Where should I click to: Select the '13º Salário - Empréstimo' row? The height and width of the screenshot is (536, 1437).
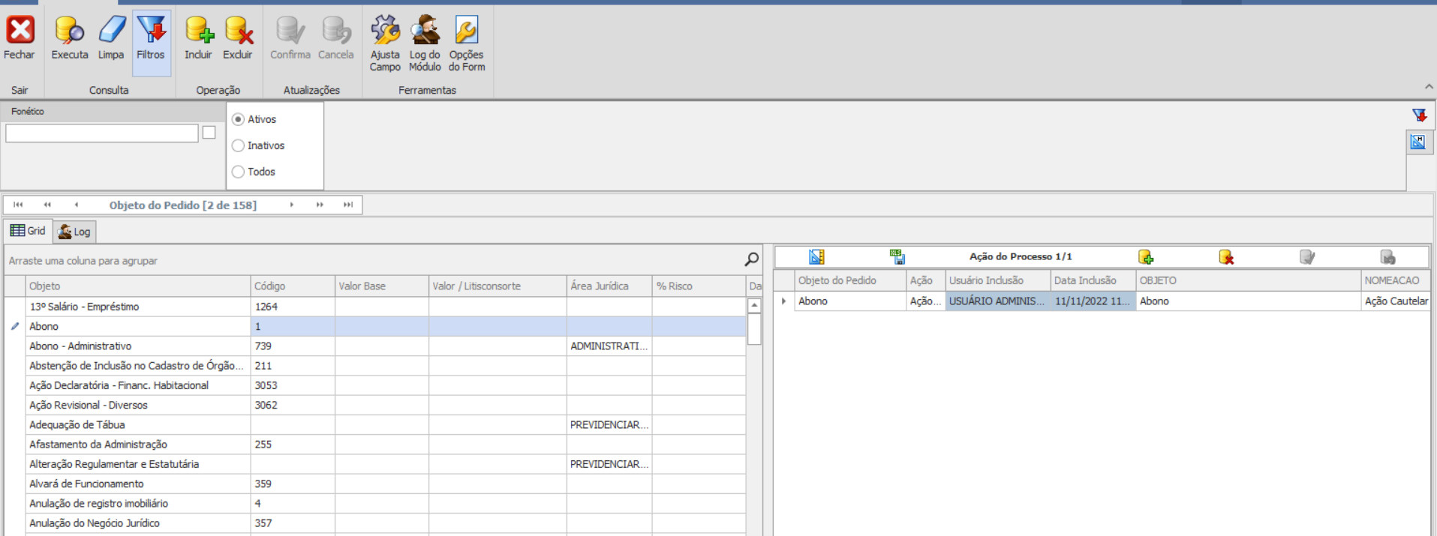[375, 307]
